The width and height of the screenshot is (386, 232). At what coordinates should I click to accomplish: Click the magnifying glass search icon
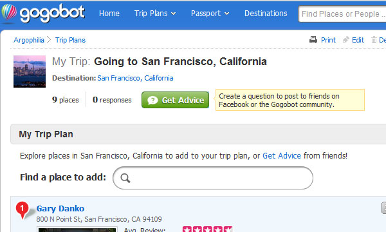[125, 178]
